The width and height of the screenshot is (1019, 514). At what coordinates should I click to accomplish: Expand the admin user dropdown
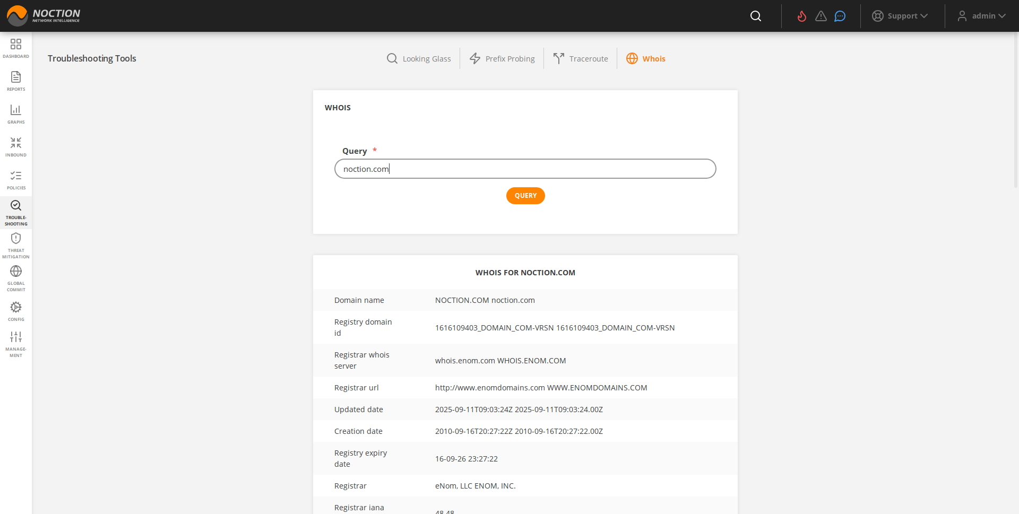(981, 16)
